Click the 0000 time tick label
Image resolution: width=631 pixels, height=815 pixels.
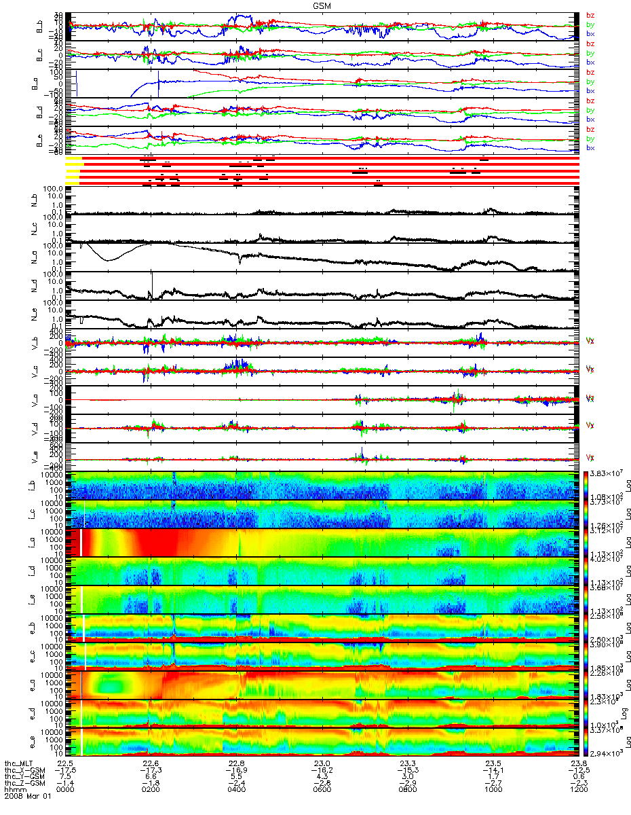coord(66,790)
